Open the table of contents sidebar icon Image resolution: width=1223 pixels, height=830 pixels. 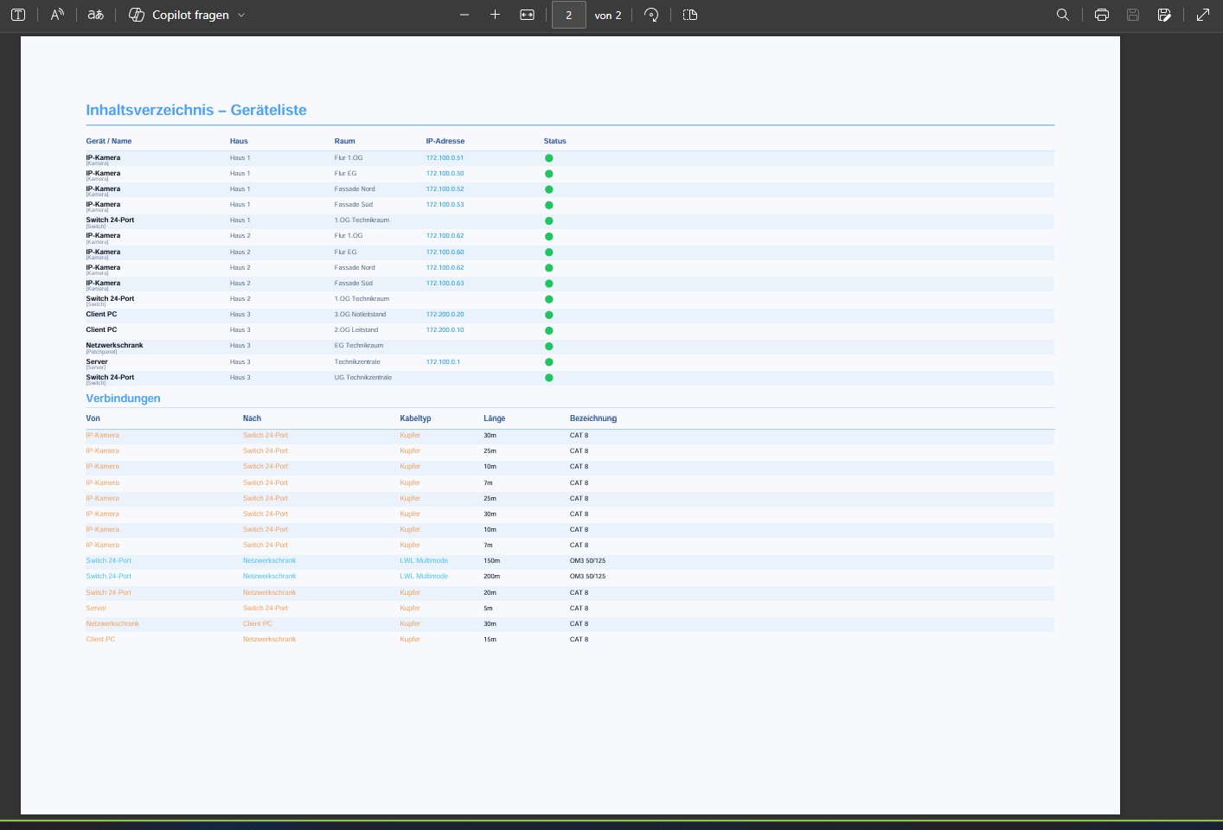[18, 15]
